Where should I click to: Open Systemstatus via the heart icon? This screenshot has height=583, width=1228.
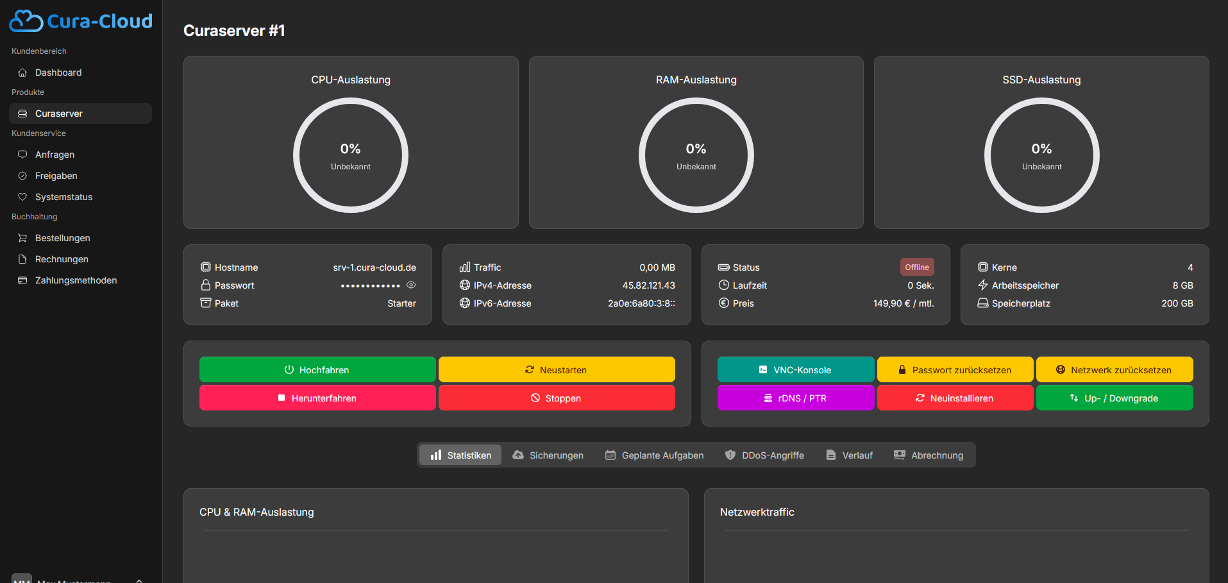coord(22,197)
